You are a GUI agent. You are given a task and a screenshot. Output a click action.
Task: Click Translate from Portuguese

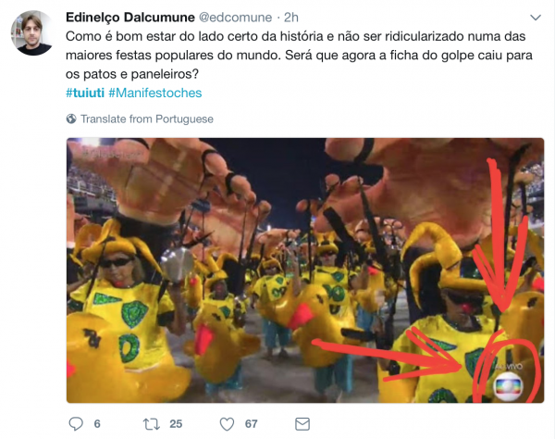[x=147, y=119]
